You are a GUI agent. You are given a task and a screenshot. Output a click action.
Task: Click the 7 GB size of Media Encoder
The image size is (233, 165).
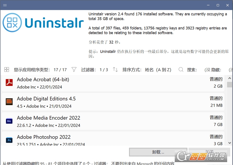(x=218, y=124)
